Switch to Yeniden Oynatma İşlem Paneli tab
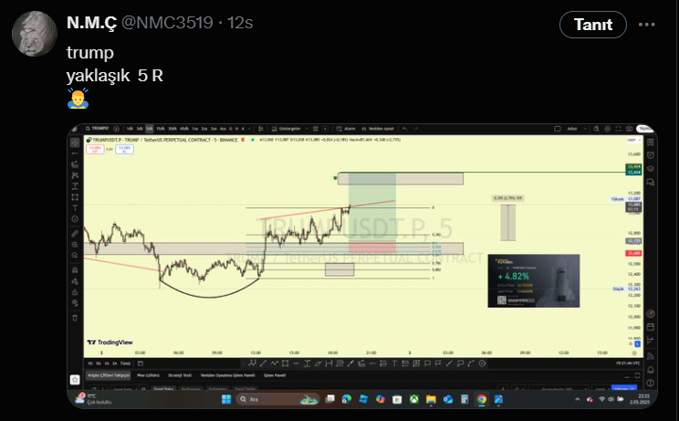Screen dimensions: 679x421 pos(227,375)
